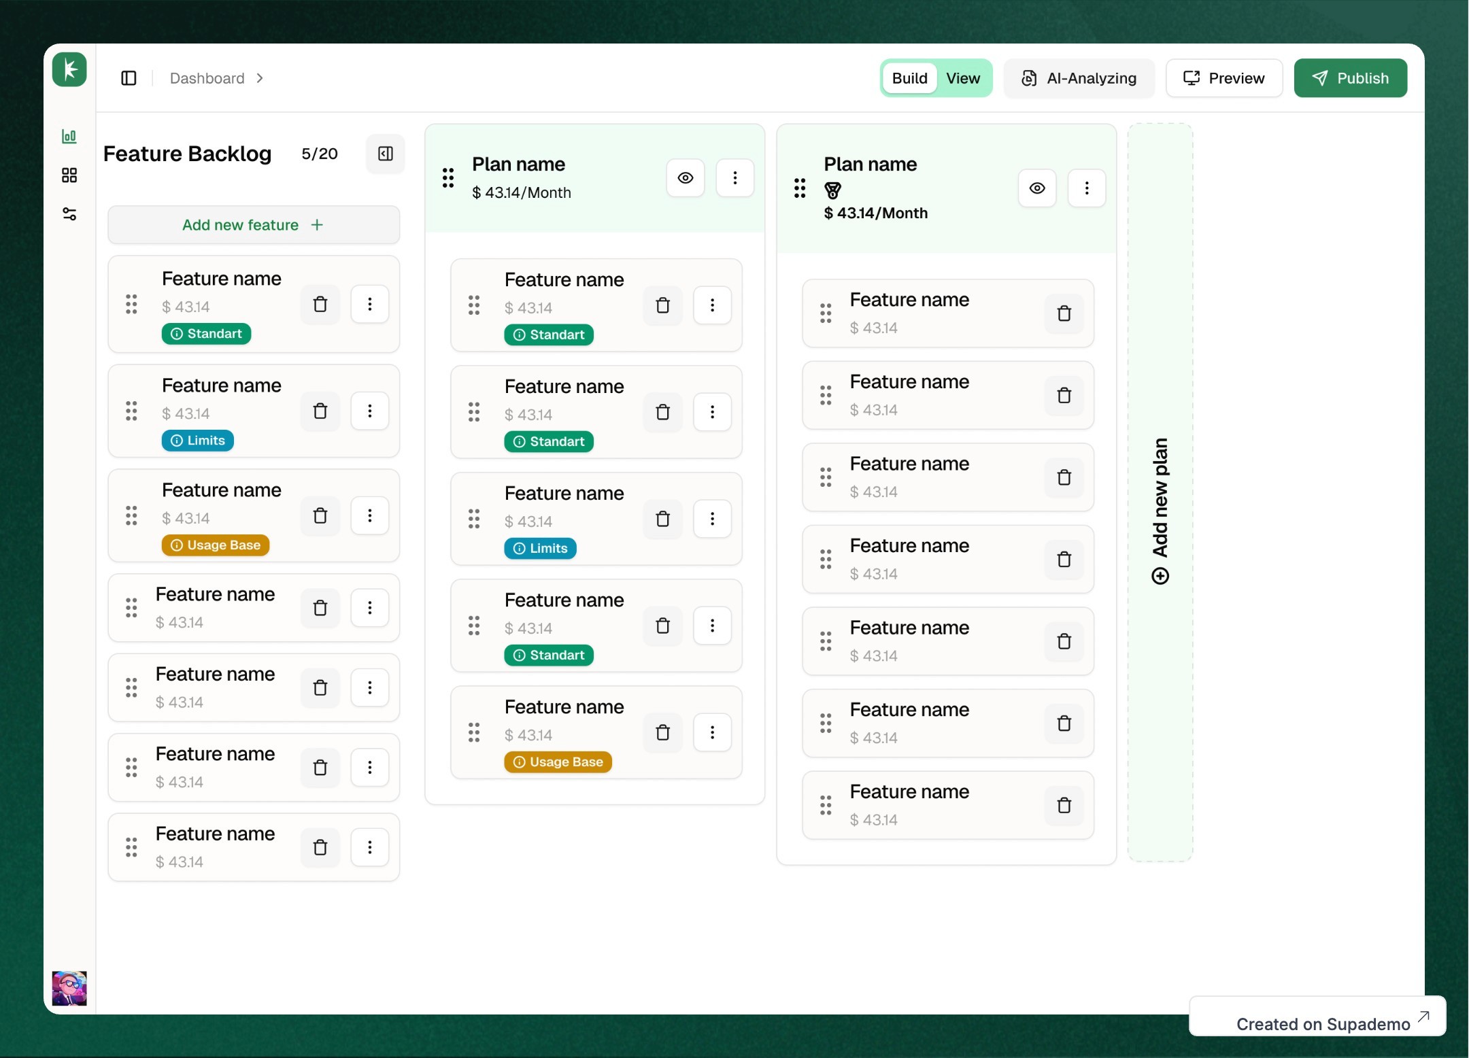Click the Publish button
Image resolution: width=1469 pixels, height=1058 pixels.
coord(1349,78)
